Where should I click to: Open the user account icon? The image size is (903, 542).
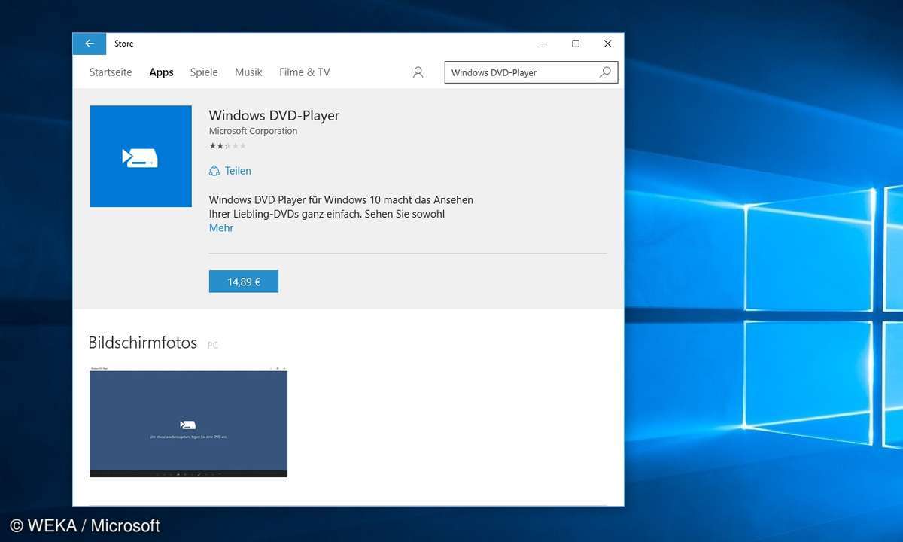[418, 72]
